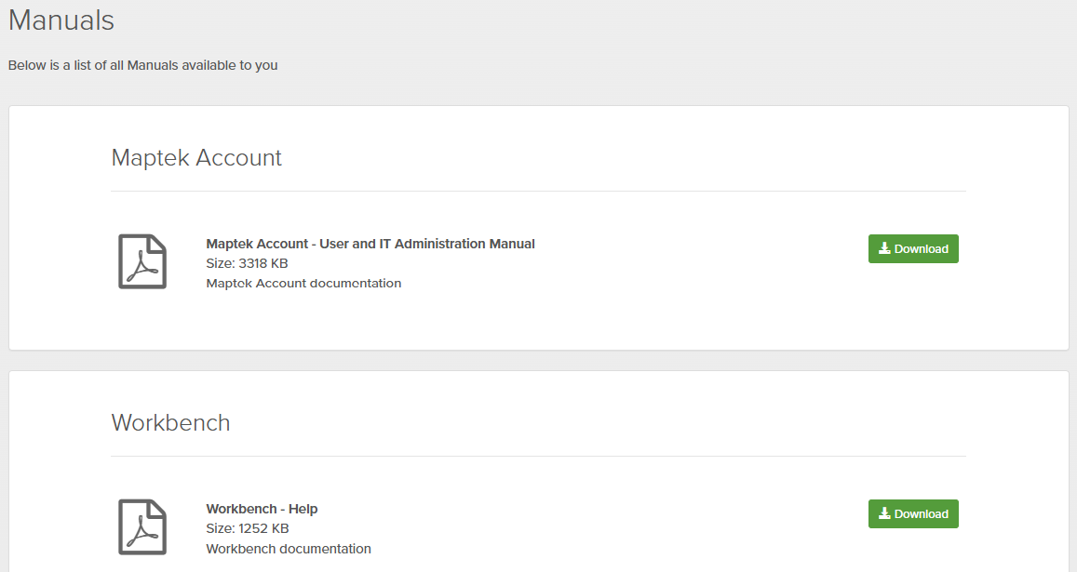Click empty space inside the Maptek Account card
The width and height of the screenshot is (1077, 572).
click(652, 307)
